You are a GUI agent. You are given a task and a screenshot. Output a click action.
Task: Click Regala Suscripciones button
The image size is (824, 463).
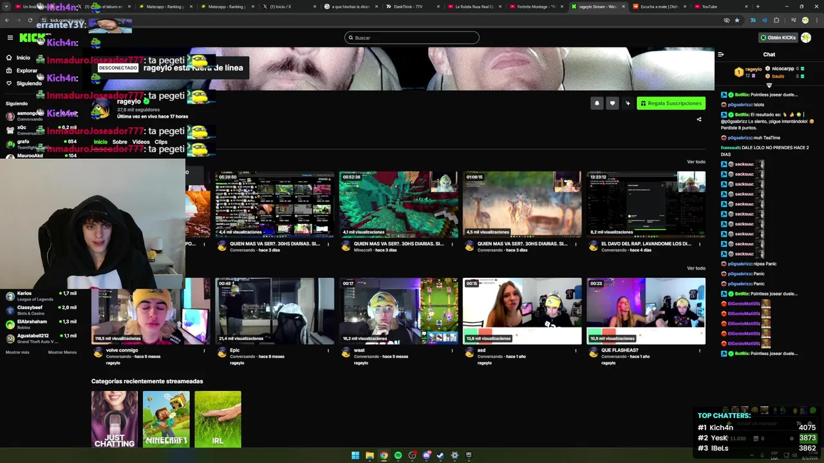pos(671,103)
